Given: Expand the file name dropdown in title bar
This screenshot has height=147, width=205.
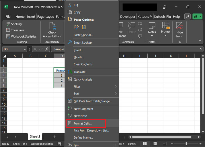Looking at the screenshot, I should 63,7.
